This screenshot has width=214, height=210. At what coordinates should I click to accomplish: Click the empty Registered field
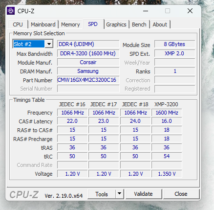pos(174,89)
